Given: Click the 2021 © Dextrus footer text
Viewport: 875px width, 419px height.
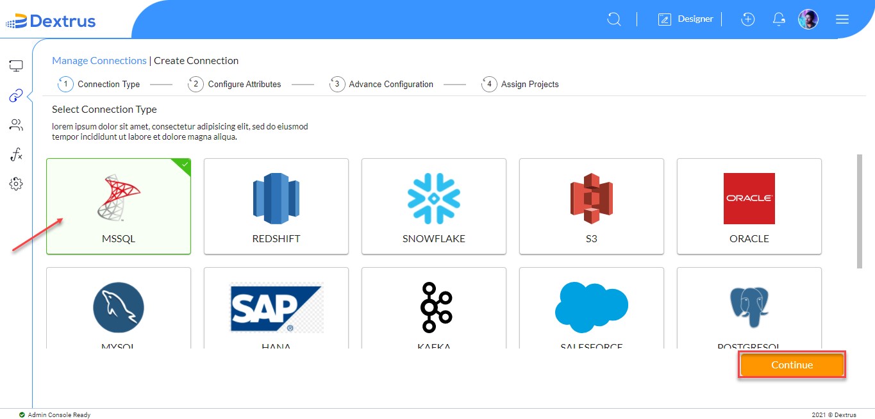Looking at the screenshot, I should coord(833,415).
